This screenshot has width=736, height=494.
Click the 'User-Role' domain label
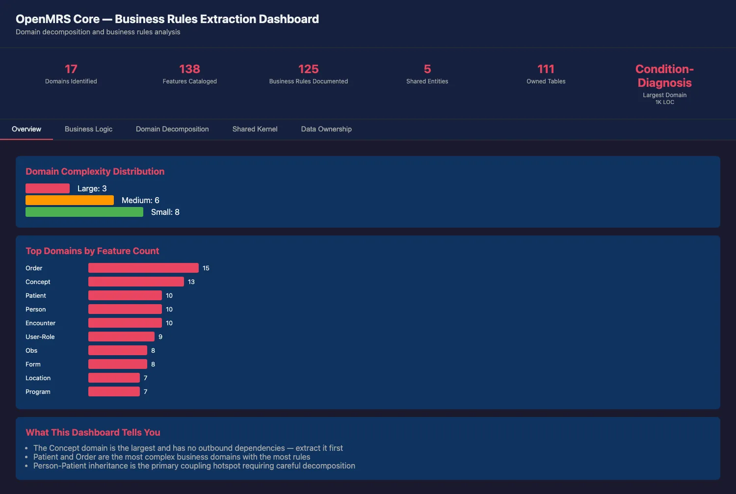pos(40,337)
